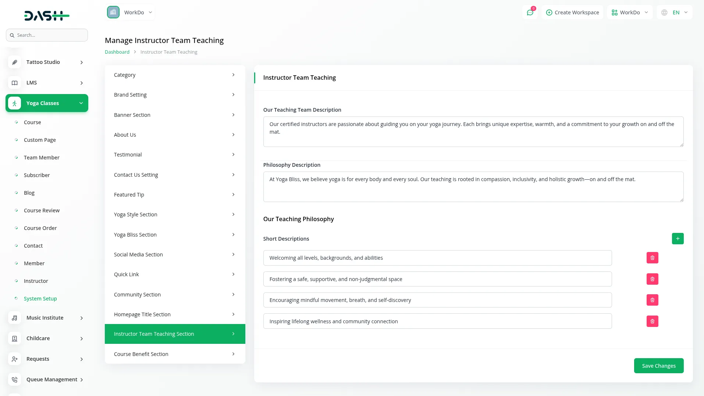Click Create Workspace button
This screenshot has width=704, height=396.
(x=572, y=12)
